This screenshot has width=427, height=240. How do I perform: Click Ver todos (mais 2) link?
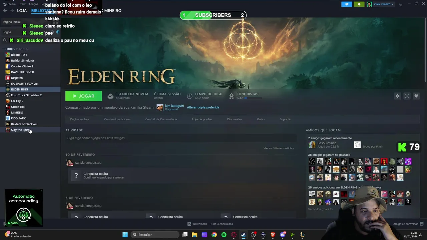[x=320, y=209]
